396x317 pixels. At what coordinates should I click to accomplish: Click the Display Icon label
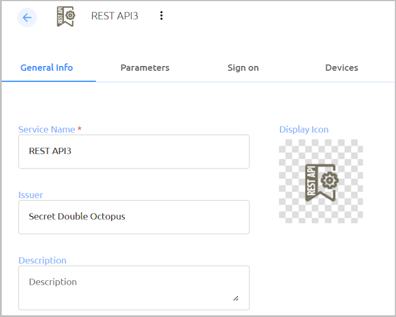[304, 129]
